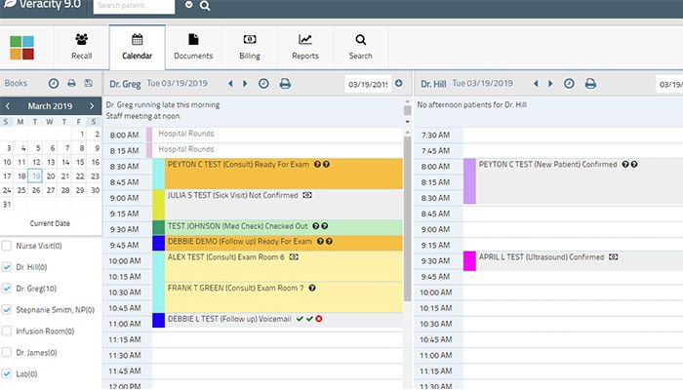The width and height of the screenshot is (683, 390).
Task: Click magenta color bar of April L Test
Action: pyautogui.click(x=469, y=261)
